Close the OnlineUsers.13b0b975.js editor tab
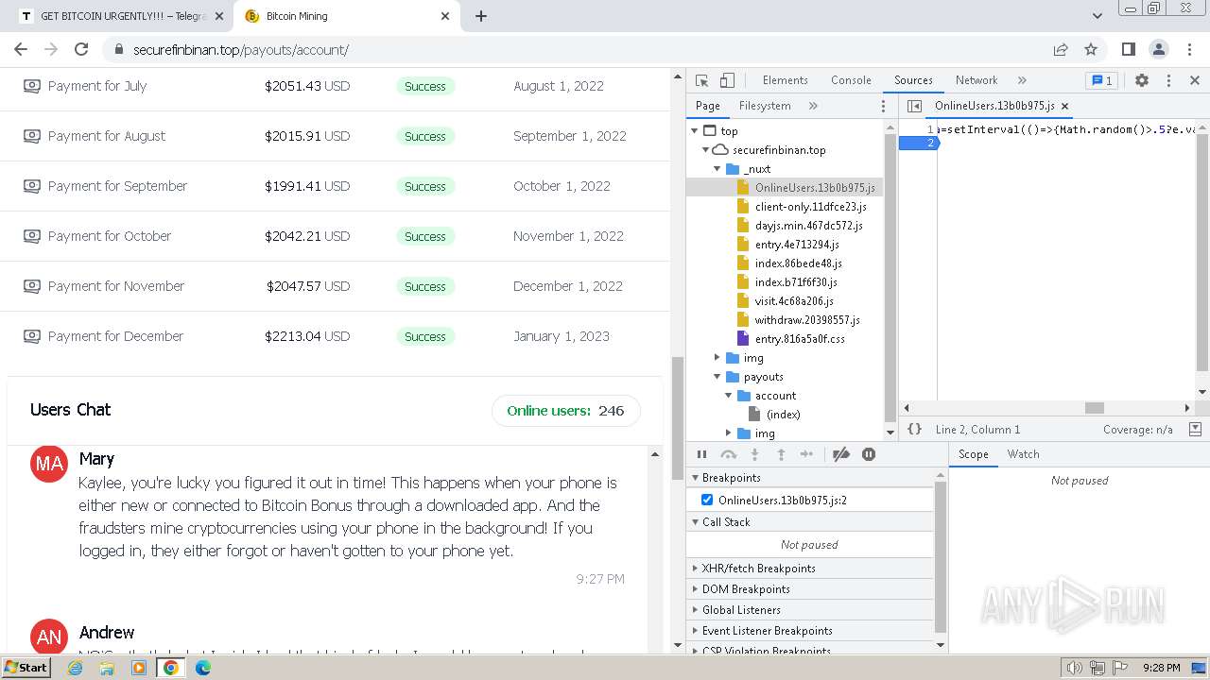The width and height of the screenshot is (1210, 680). [1064, 106]
